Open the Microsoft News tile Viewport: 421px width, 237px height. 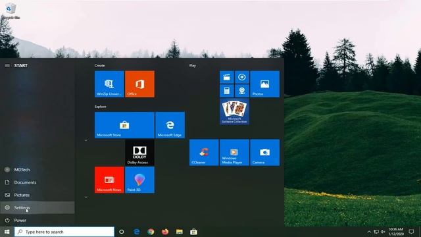pos(109,180)
